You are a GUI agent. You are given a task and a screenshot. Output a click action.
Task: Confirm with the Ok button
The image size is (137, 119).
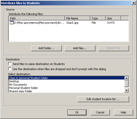click(x=77, y=112)
